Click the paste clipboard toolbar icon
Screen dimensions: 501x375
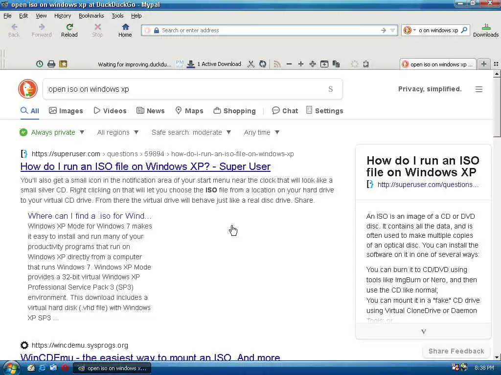(336, 64)
